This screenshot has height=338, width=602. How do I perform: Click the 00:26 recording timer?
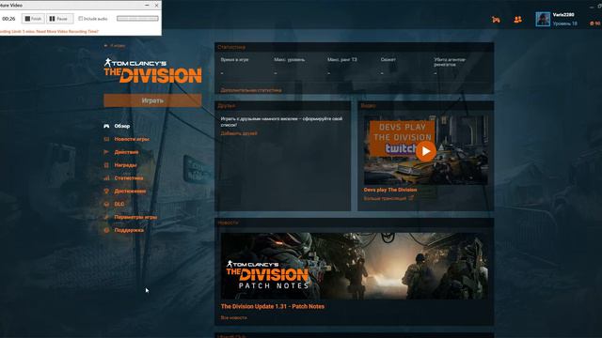click(8, 19)
